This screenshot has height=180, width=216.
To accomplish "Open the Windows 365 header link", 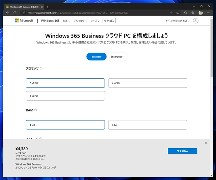I will click(50, 21).
